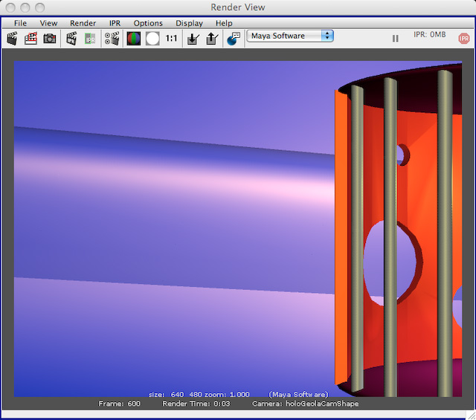
Task: Toggle the 1:1 real size view
Action: pos(171,38)
